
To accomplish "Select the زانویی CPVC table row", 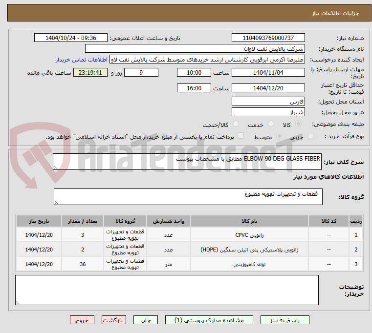I will 189,235.
